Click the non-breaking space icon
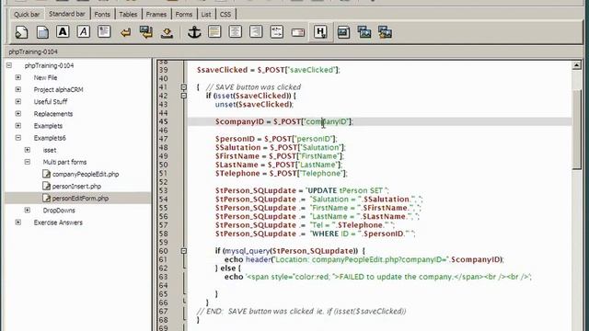This screenshot has height=331, width=589. (x=167, y=33)
